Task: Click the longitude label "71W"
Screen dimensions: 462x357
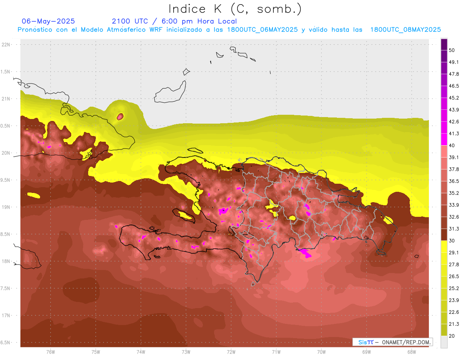Action: click(276, 352)
